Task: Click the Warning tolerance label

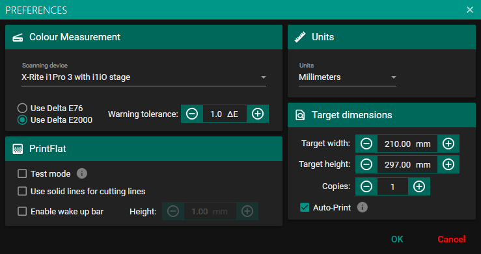Action: pyautogui.click(x=143, y=114)
